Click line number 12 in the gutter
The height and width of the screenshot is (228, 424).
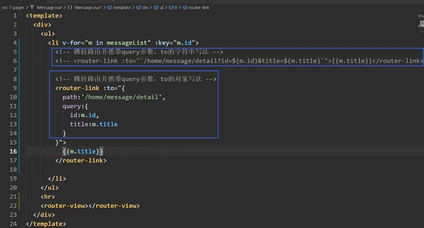[x=13, y=115]
